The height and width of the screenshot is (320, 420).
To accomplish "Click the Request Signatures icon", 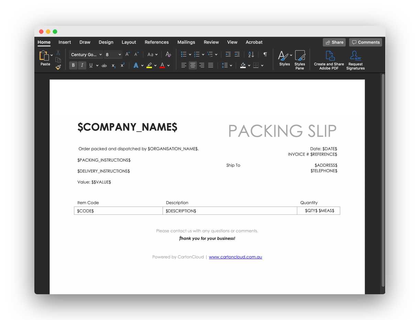I will click(x=355, y=60).
